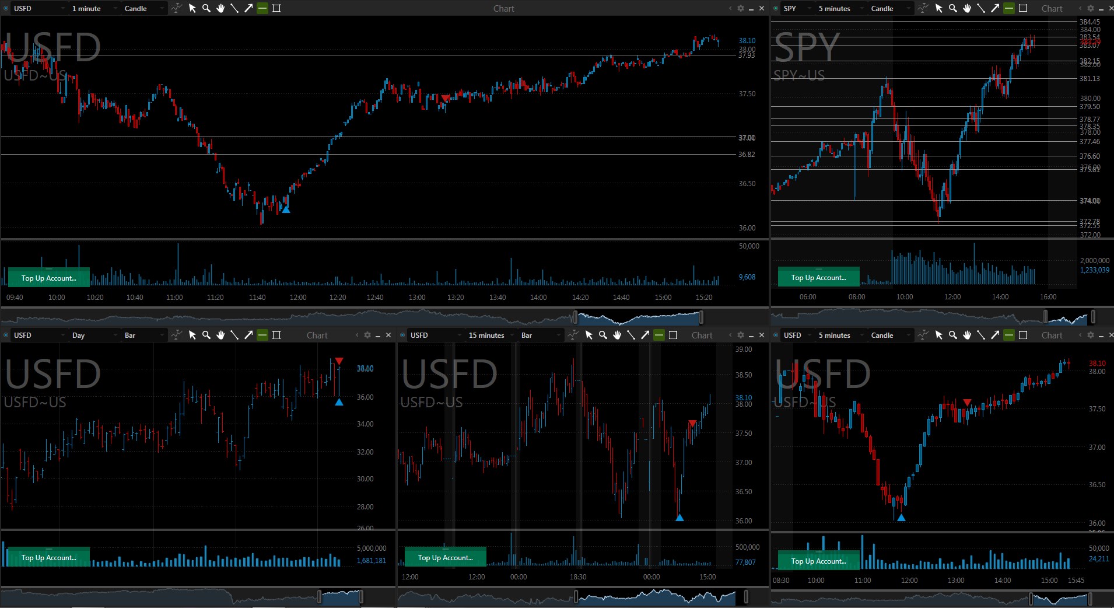Click Top Up Account on USFD 1 minute chart
The height and width of the screenshot is (608, 1114).
coord(49,278)
